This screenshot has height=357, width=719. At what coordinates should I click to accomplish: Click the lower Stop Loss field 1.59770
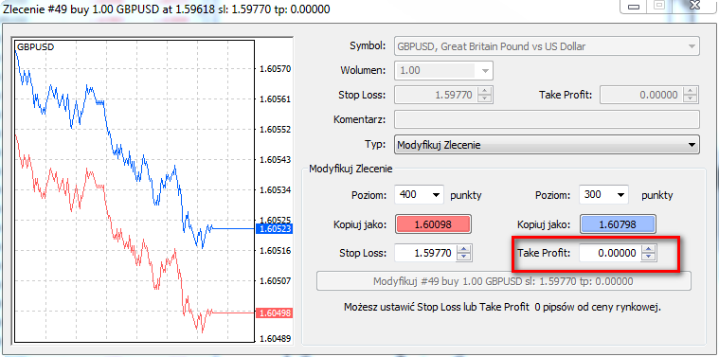click(426, 253)
